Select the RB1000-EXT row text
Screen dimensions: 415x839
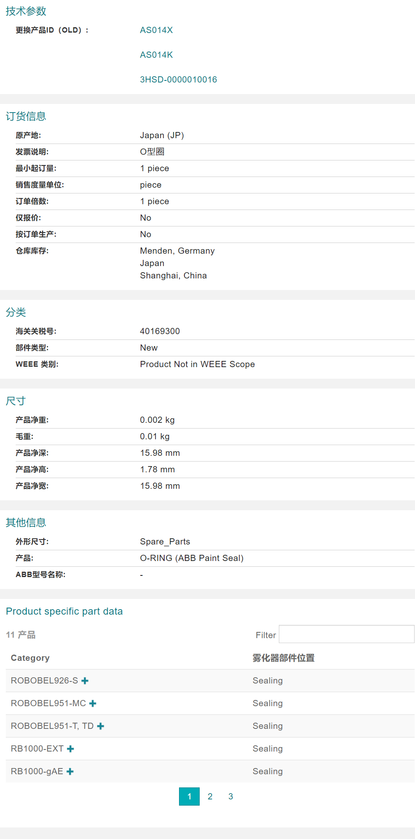point(37,749)
